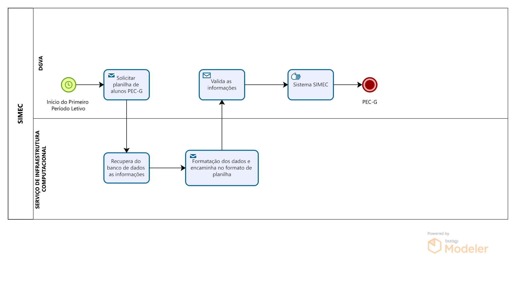The image size is (516, 293).
Task: Click the PEC-G end event label
Action: (x=369, y=102)
